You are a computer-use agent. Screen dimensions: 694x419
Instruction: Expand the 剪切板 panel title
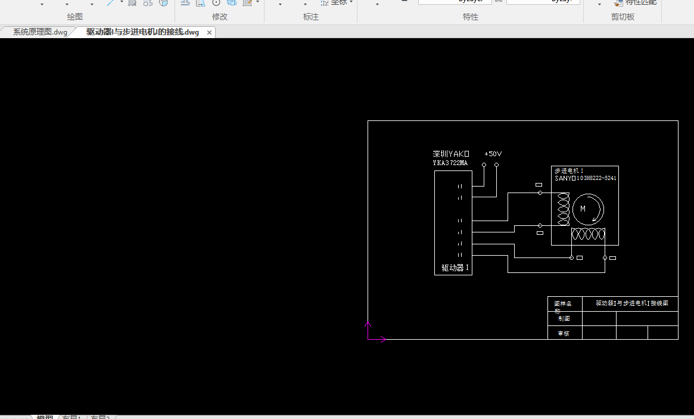click(x=623, y=17)
